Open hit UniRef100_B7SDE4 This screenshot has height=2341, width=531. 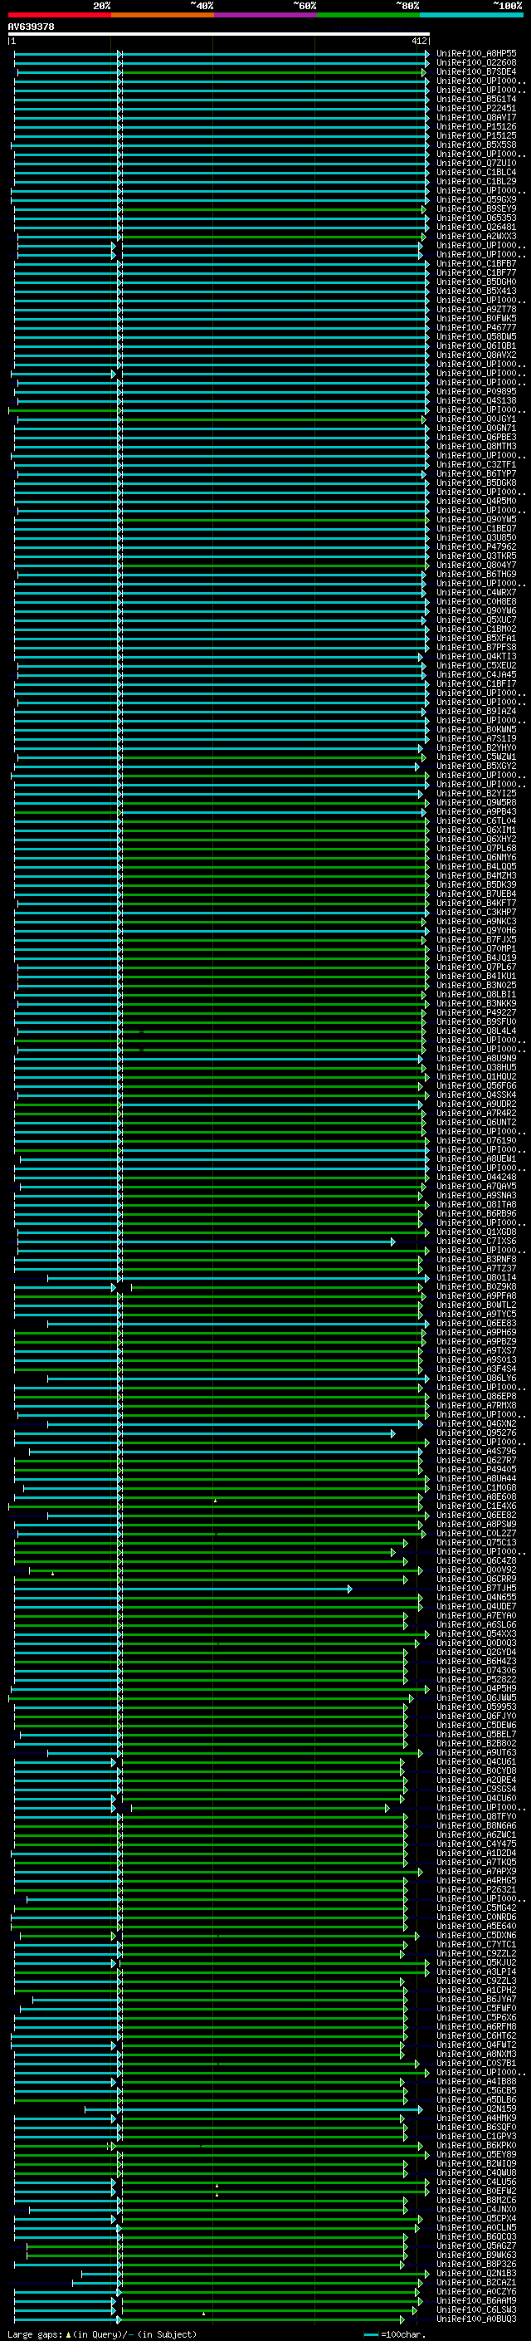pos(476,71)
